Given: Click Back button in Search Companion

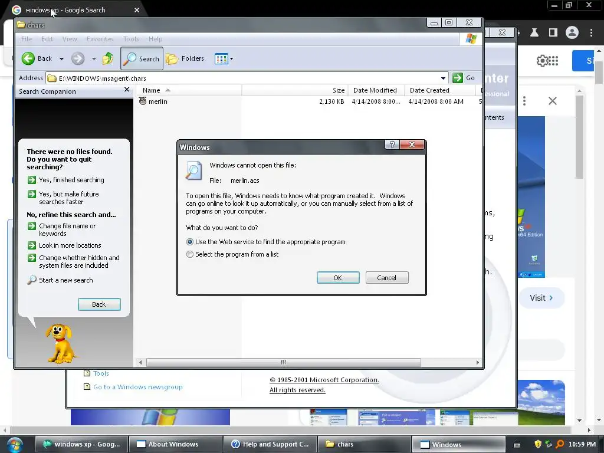Looking at the screenshot, I should point(99,304).
